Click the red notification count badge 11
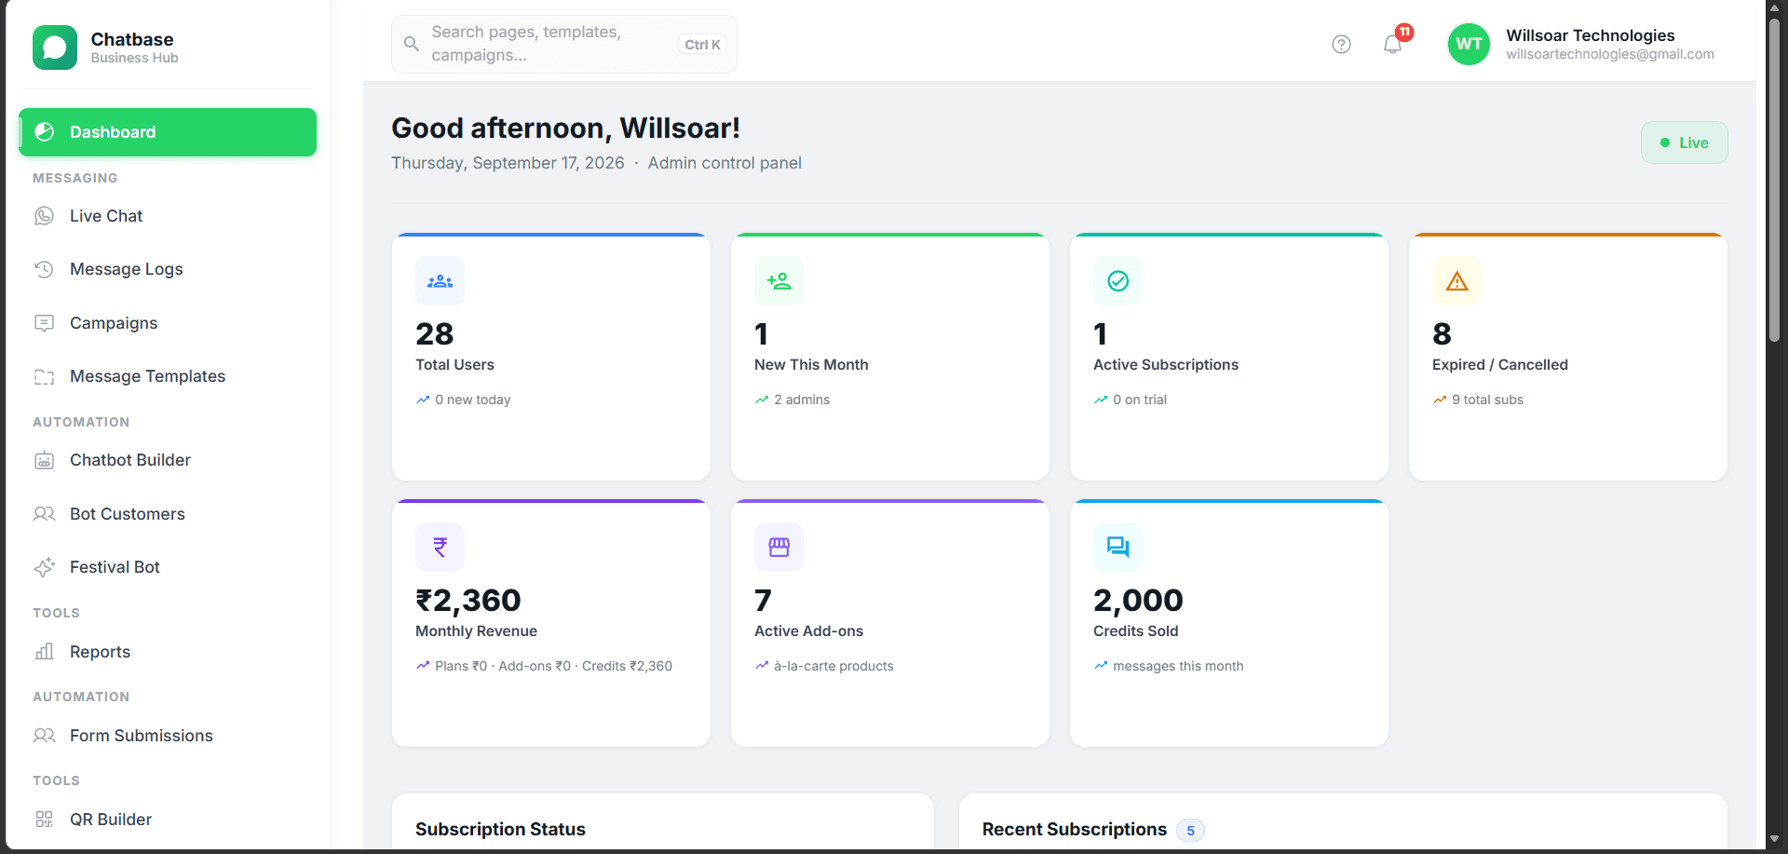This screenshot has height=854, width=1788. coord(1404,32)
